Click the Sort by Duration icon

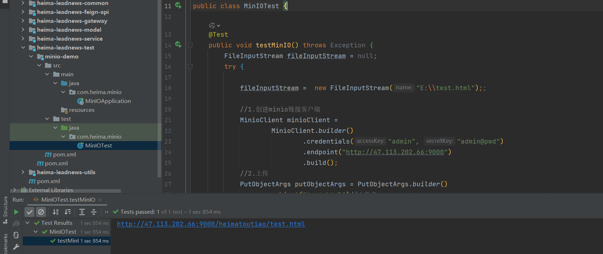[x=67, y=212]
